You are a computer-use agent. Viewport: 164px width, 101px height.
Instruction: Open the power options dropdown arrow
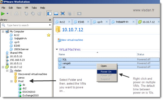(x=7, y=13)
